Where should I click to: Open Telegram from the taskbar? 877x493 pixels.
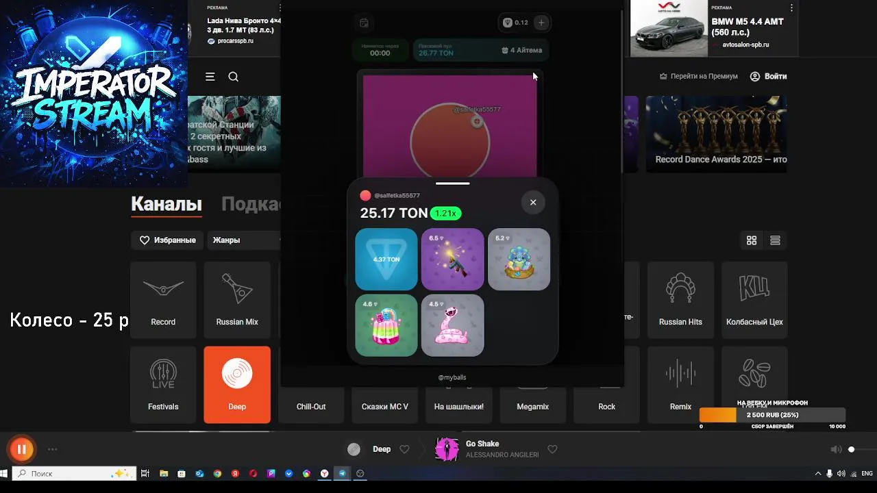342,473
